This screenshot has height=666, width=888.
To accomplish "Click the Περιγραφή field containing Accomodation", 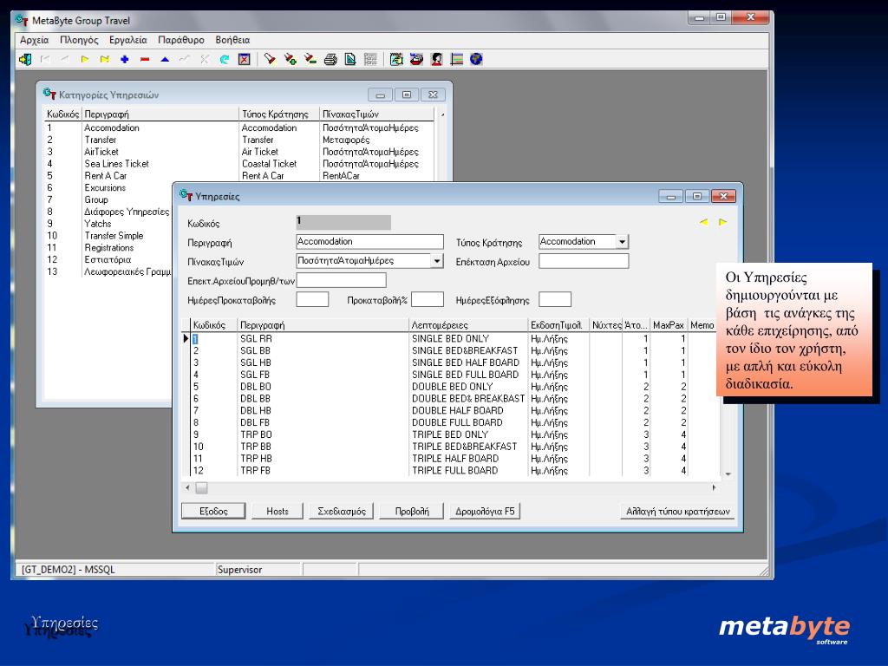I will (369, 242).
